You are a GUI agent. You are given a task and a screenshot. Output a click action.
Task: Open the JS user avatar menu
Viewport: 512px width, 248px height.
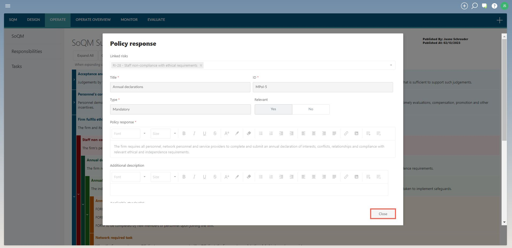tap(505, 6)
